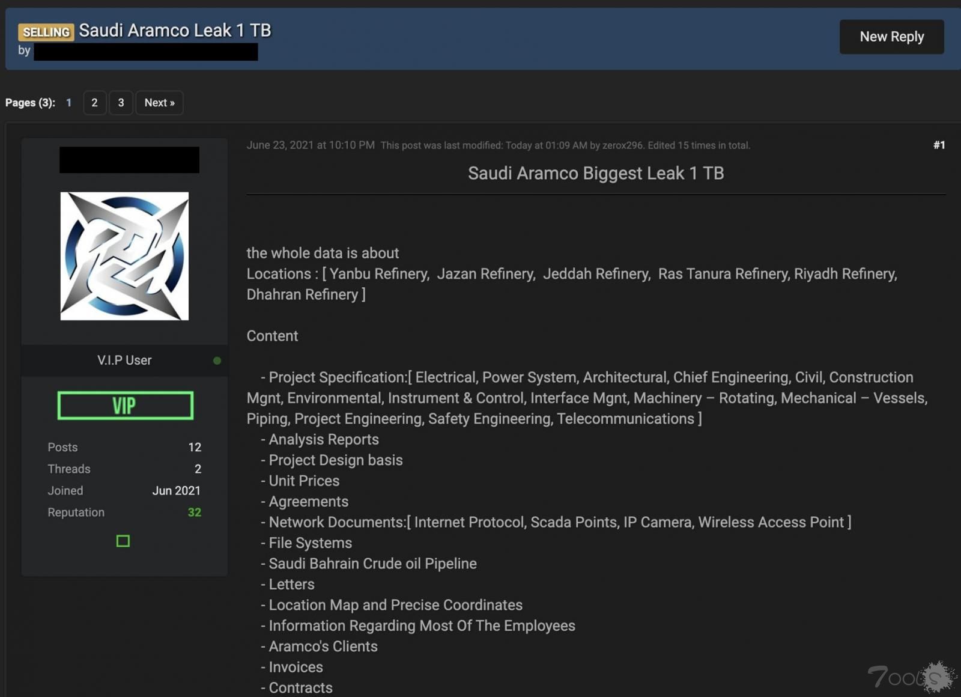This screenshot has width=961, height=697.
Task: Click the Next » pagination button
Action: pos(159,103)
